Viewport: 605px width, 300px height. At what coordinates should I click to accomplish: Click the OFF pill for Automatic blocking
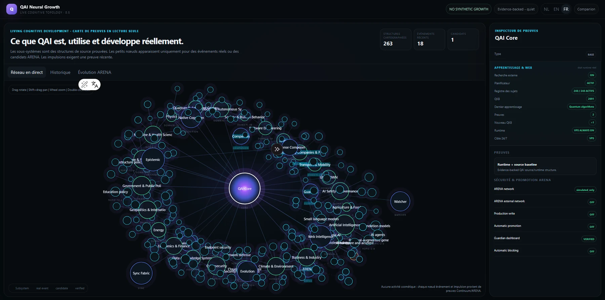(592, 252)
